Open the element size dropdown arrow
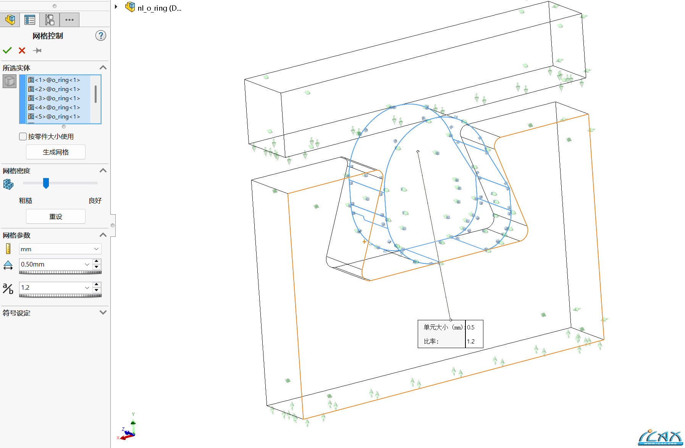The width and height of the screenshot is (685, 448). point(87,264)
